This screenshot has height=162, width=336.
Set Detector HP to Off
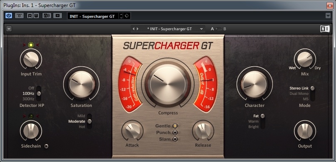point(31,88)
